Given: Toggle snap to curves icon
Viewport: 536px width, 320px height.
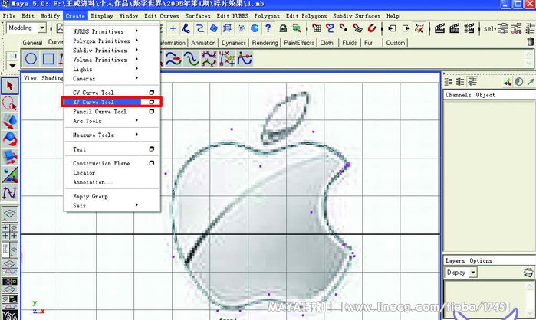Looking at the screenshot, I should [x=330, y=28].
